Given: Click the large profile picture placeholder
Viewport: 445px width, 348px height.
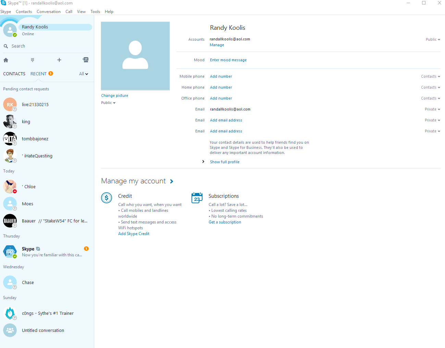Looking at the screenshot, I should click(135, 56).
